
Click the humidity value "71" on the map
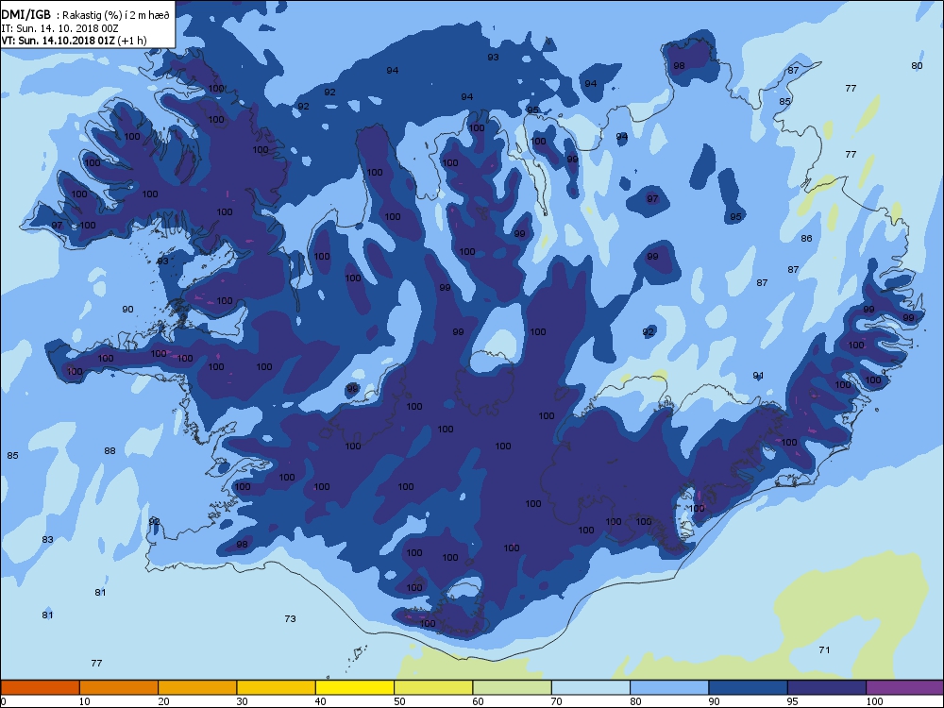pyautogui.click(x=824, y=649)
